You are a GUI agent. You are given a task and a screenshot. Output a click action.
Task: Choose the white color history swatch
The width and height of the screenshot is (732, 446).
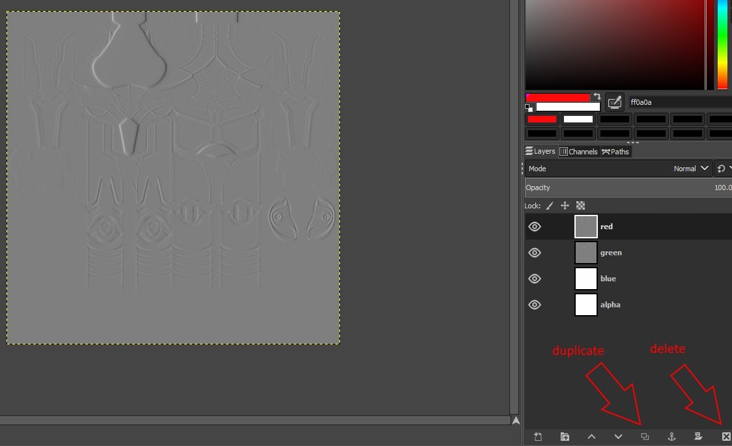tap(578, 119)
